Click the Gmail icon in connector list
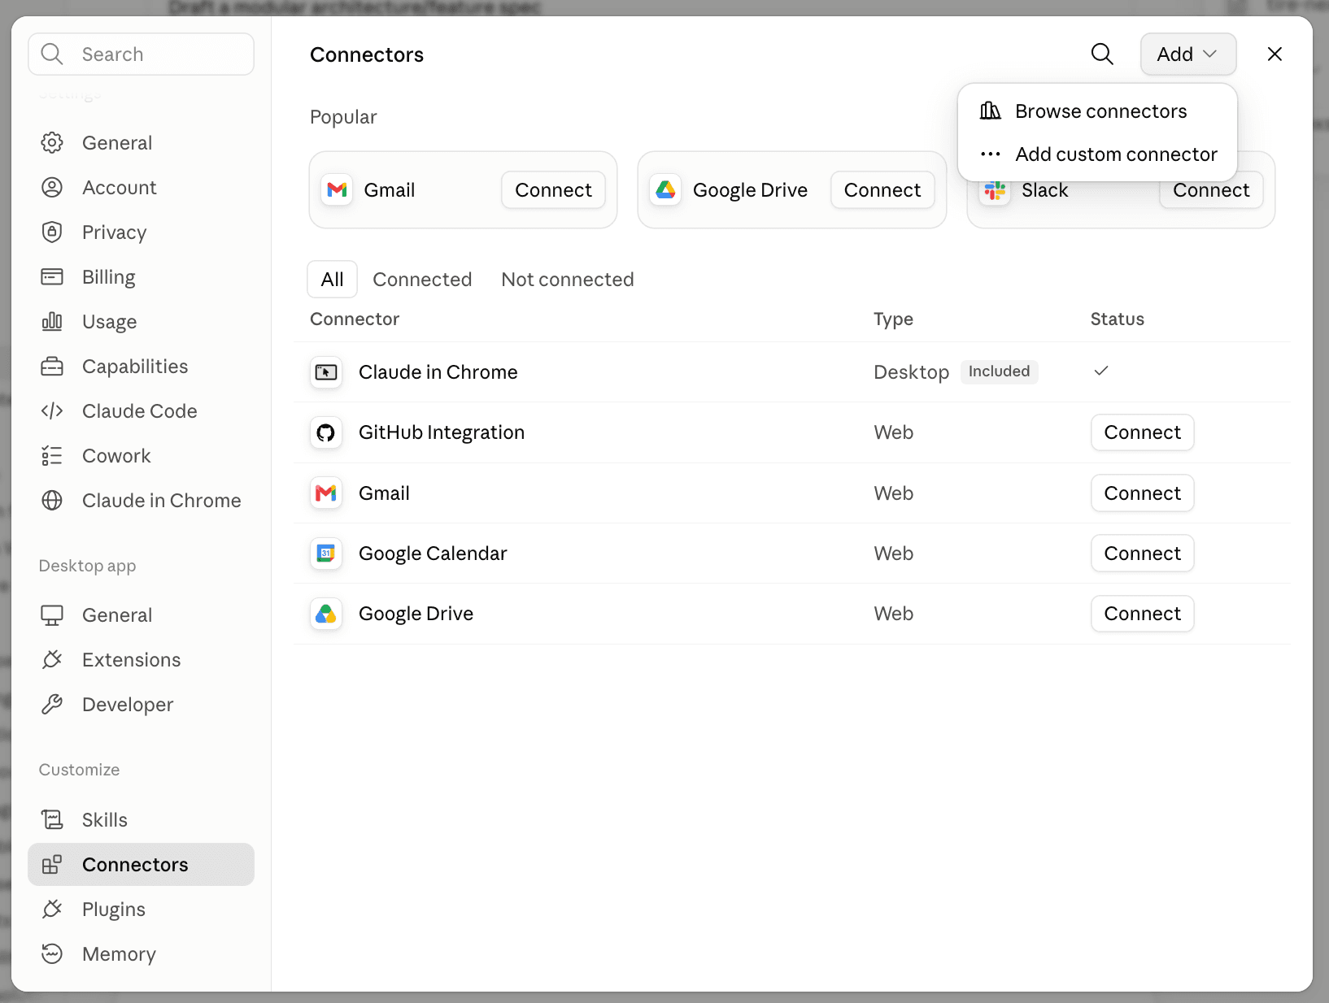 [326, 493]
